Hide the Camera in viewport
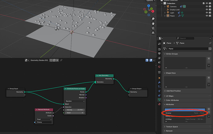Screen dimensions: 213x134 pyautogui.click(x=207, y=6)
